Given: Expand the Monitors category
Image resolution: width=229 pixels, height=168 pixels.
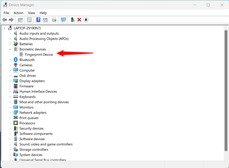Looking at the screenshot, I should tap(10, 107).
